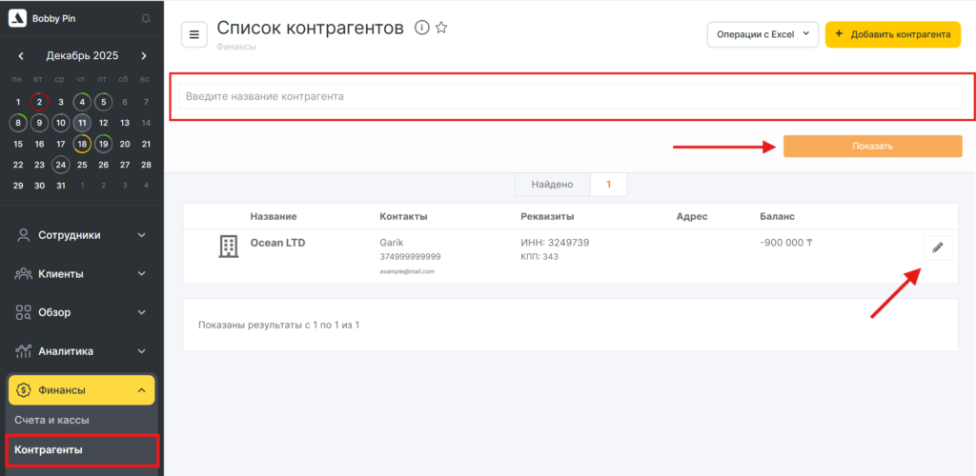This screenshot has height=476, width=976.
Task: Mark page as favorite with star icon
Action: click(441, 28)
